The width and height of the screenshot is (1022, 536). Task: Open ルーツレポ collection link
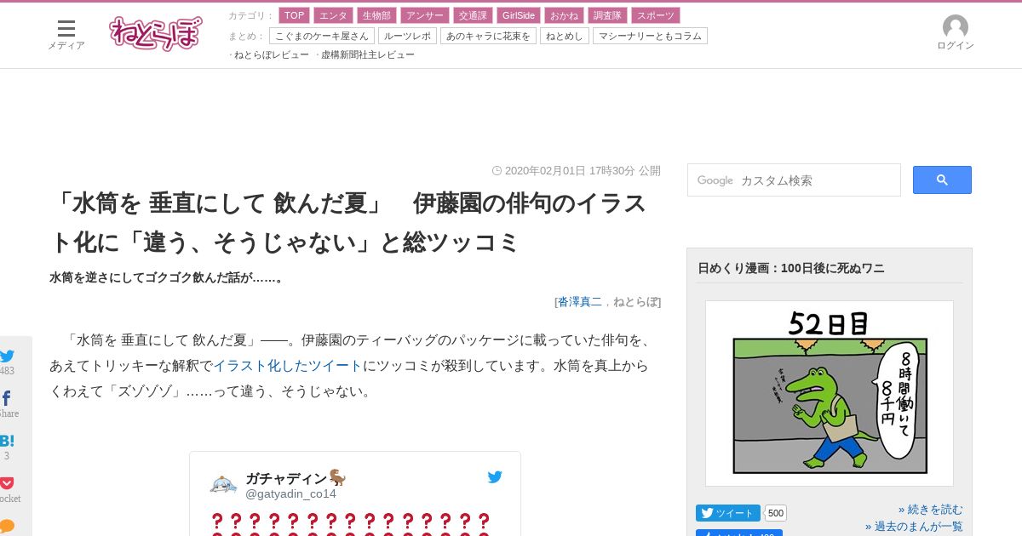(x=407, y=36)
